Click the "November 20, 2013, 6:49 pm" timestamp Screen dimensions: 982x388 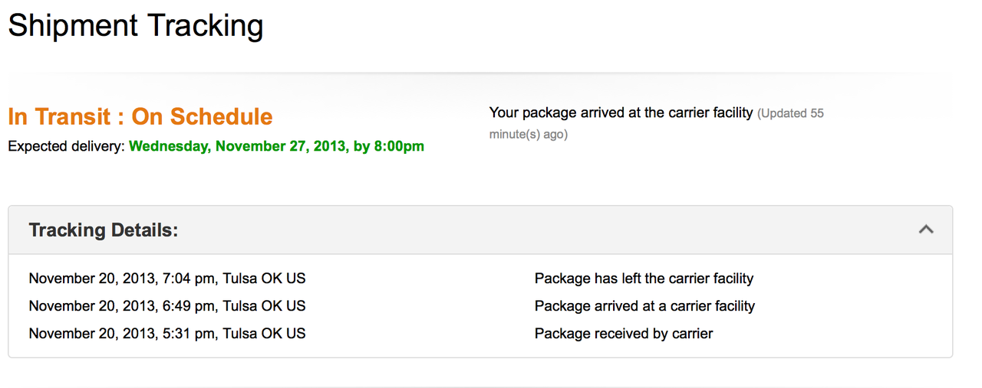click(121, 306)
